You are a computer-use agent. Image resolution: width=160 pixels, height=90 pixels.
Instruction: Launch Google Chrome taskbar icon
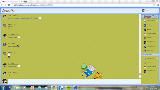(54, 88)
